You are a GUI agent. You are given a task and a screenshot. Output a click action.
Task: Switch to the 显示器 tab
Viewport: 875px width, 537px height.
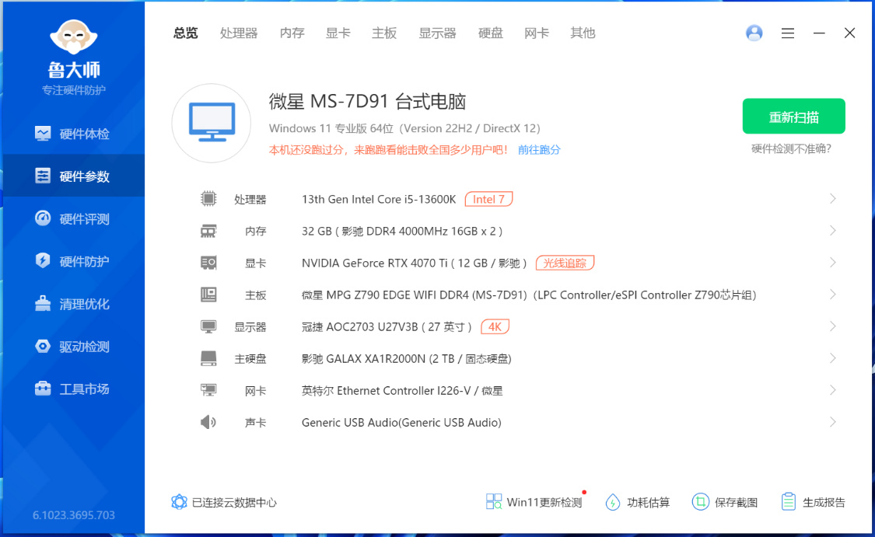pyautogui.click(x=437, y=33)
